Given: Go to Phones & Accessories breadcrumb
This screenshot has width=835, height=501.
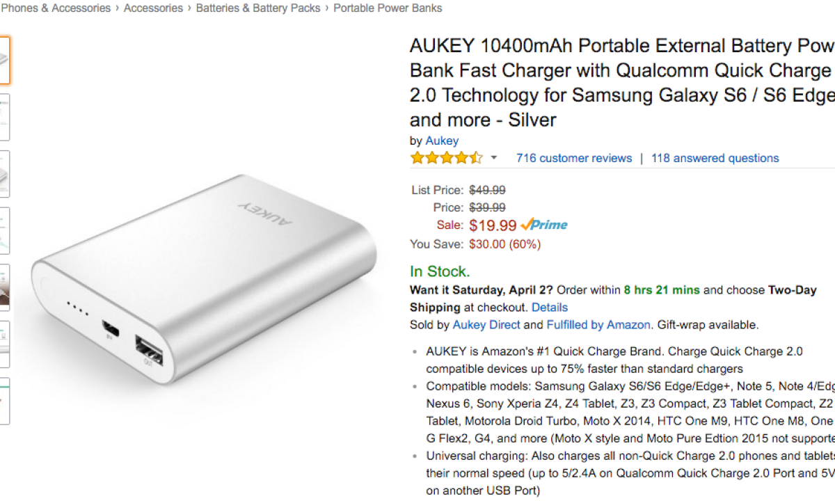Looking at the screenshot, I should click(56, 8).
